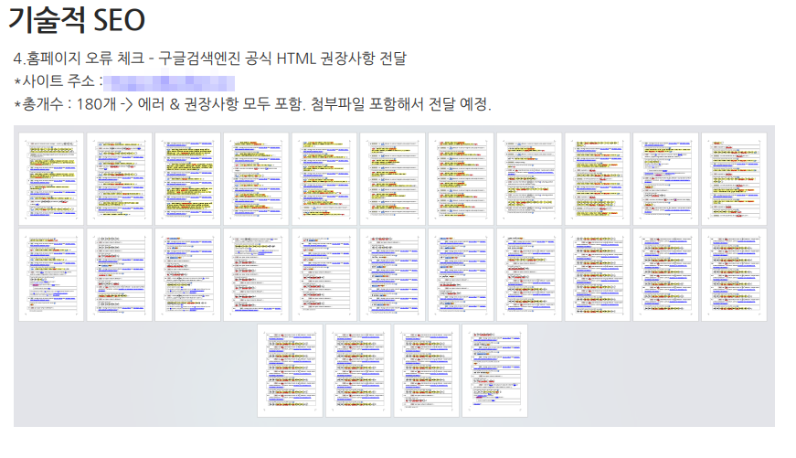Click the '4.홈페이지 오류 체크' line
The height and width of the screenshot is (458, 796).
209,59
